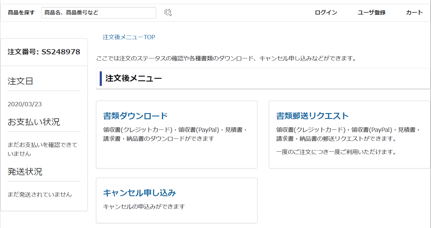Open the ログイン (login) option
The image size is (431, 228).
coord(325,13)
